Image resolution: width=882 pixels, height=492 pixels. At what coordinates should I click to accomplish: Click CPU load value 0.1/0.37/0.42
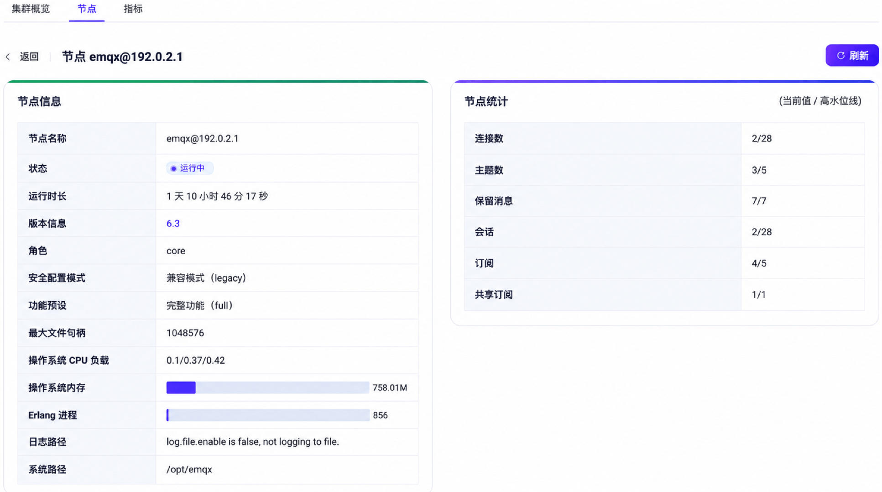point(195,361)
